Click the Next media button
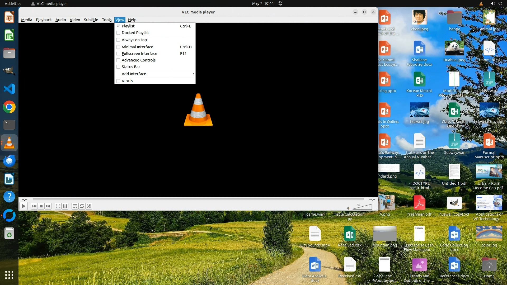The image size is (507, 285). pyautogui.click(x=48, y=206)
